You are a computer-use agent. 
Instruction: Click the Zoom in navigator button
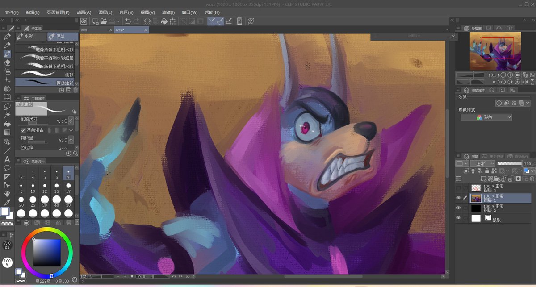click(x=510, y=75)
